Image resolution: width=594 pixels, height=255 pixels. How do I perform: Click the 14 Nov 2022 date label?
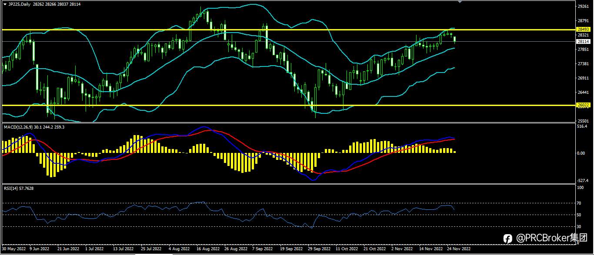(x=430, y=249)
